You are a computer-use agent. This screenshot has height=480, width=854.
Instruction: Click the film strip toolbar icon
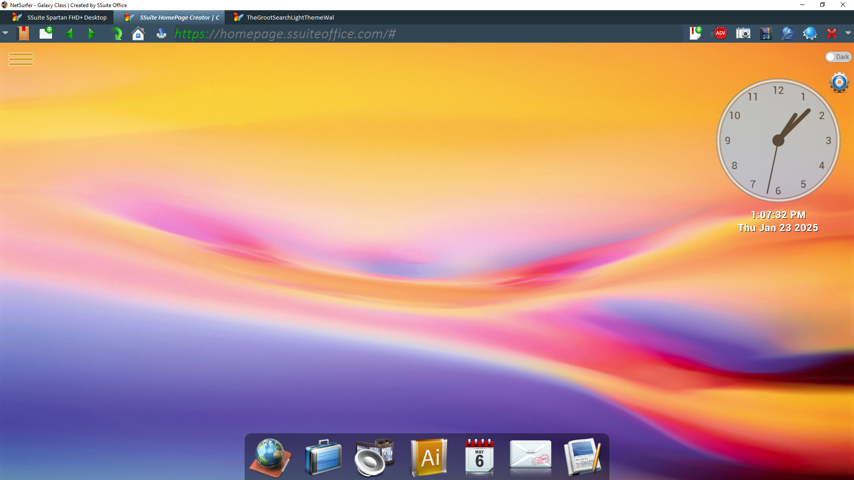[765, 34]
